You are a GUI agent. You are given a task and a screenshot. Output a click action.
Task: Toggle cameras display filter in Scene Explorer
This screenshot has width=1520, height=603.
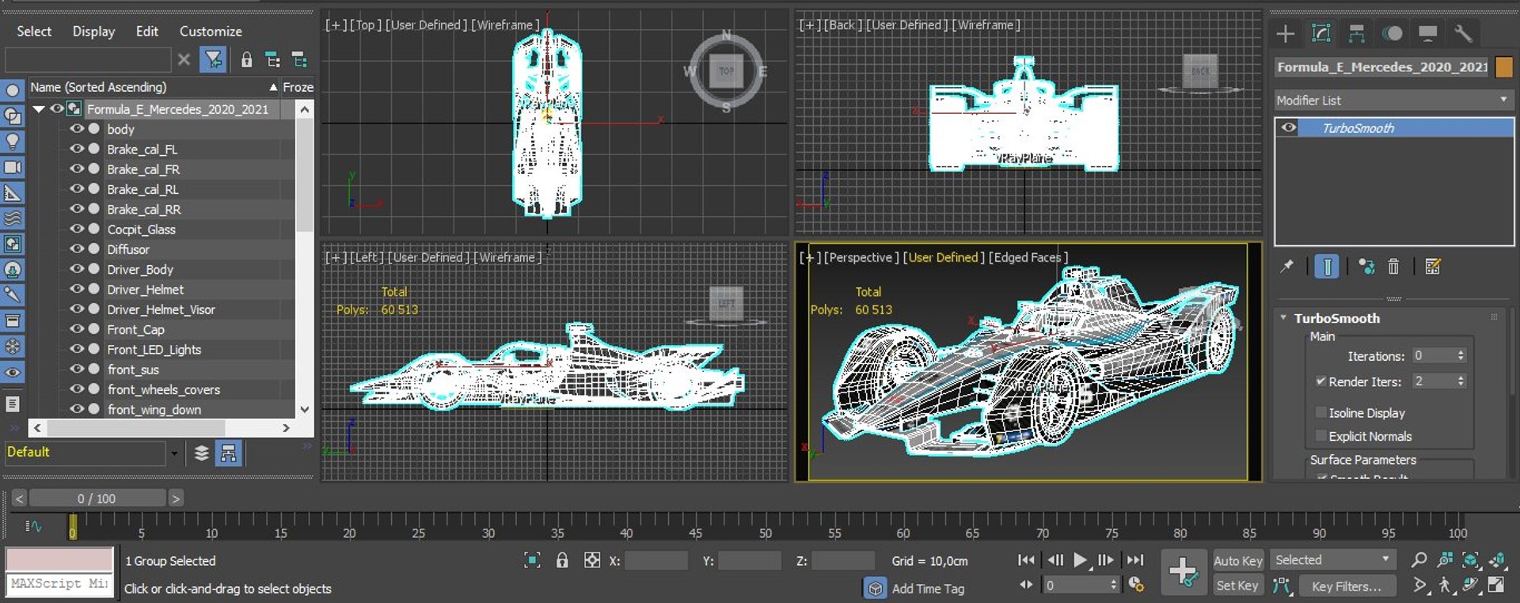(13, 167)
